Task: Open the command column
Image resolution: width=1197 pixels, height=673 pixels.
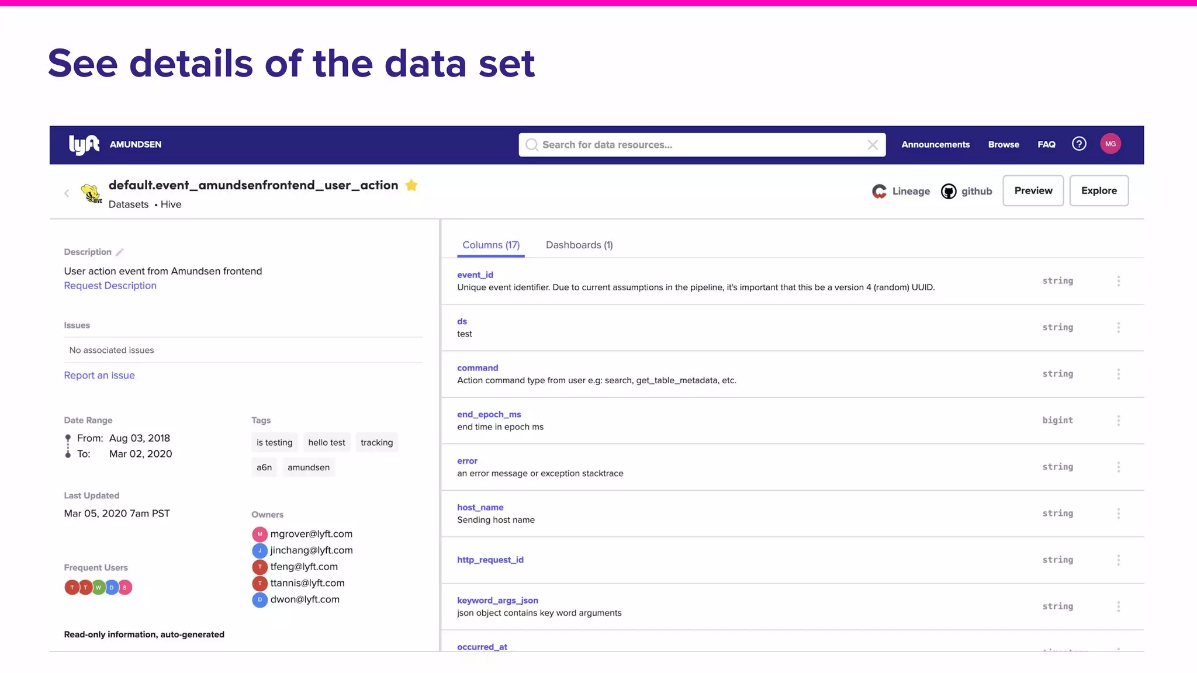Action: (x=478, y=368)
